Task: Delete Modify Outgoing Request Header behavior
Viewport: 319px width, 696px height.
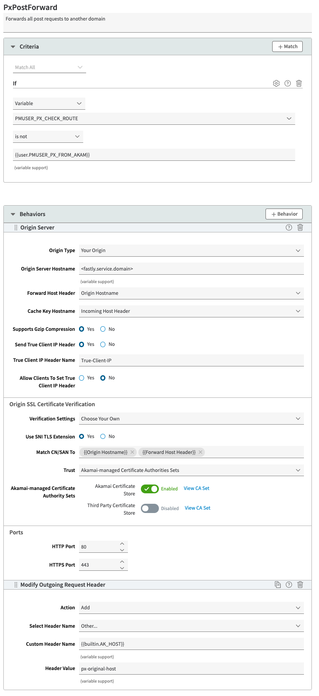Action: tap(300, 585)
